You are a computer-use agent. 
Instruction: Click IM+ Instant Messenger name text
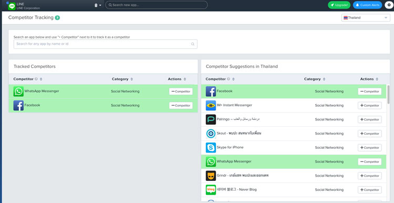click(234, 105)
